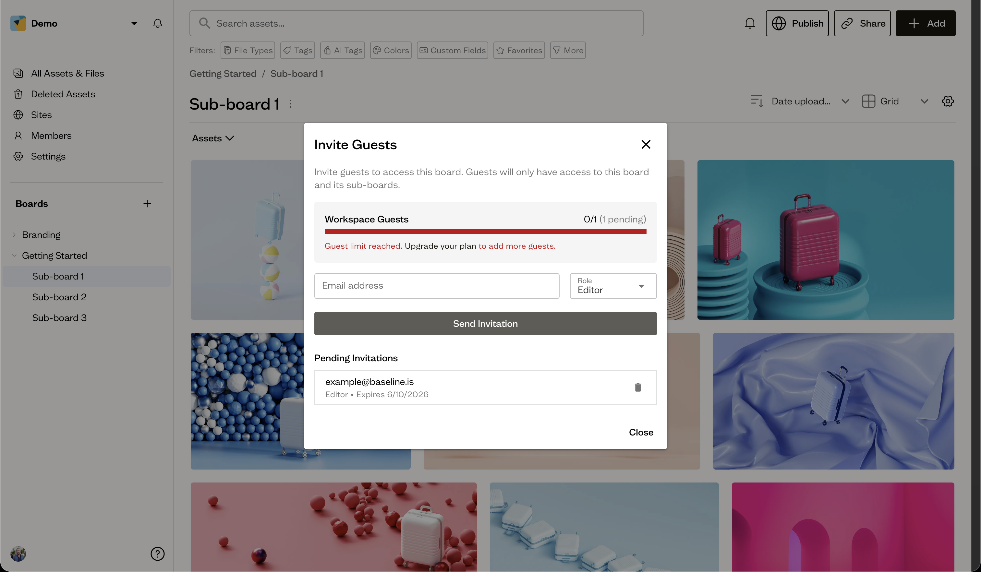Click the Share button
This screenshot has width=981, height=572.
862,23
